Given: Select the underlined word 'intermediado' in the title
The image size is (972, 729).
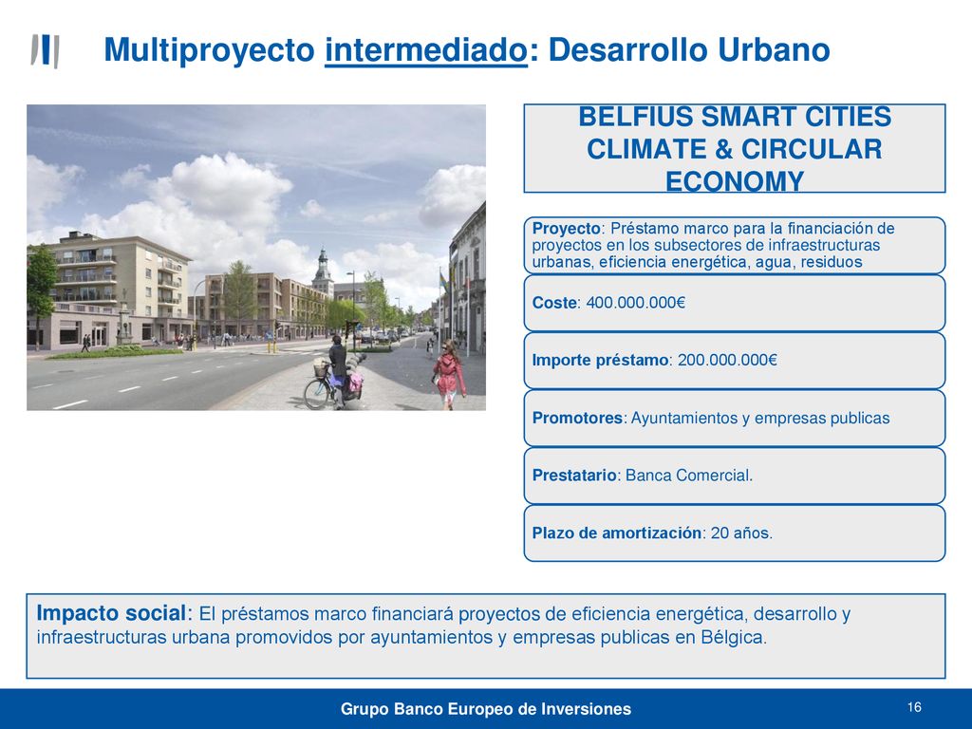Looking at the screenshot, I should [x=426, y=50].
